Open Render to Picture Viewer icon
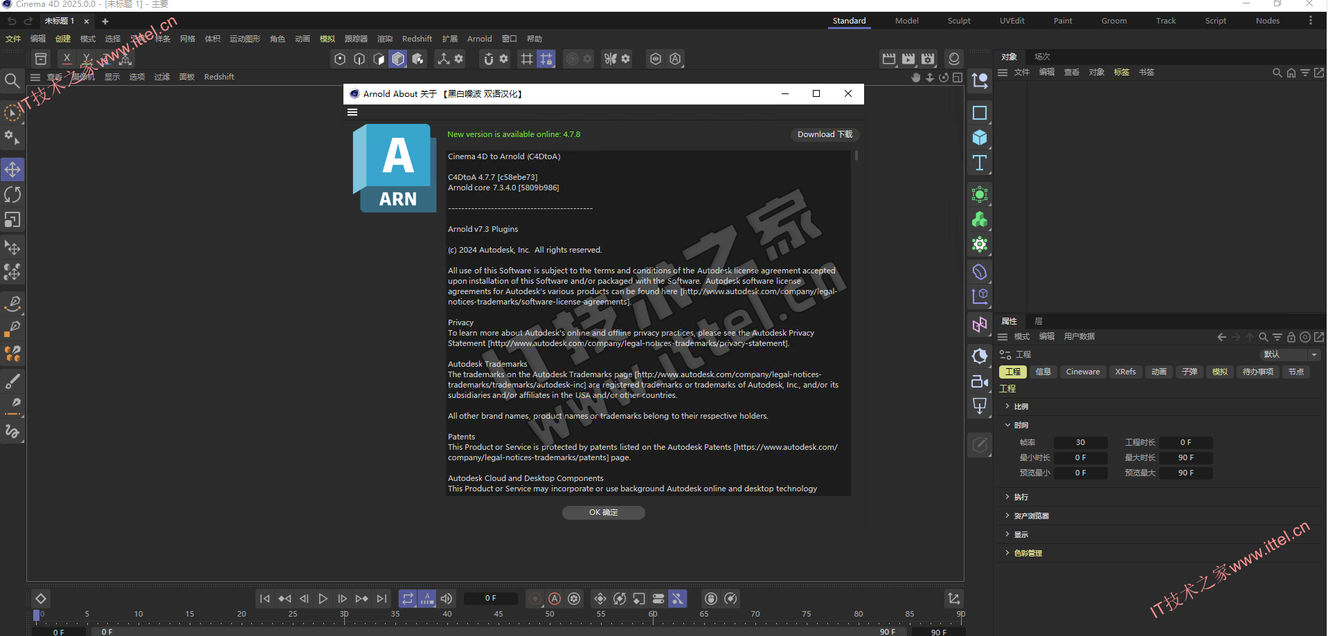 pos(908,59)
